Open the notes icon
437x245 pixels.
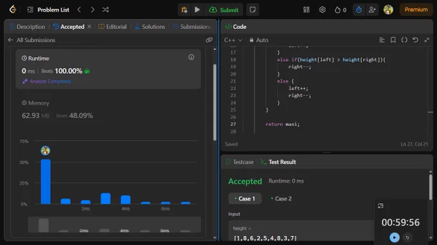pyautogui.click(x=253, y=10)
